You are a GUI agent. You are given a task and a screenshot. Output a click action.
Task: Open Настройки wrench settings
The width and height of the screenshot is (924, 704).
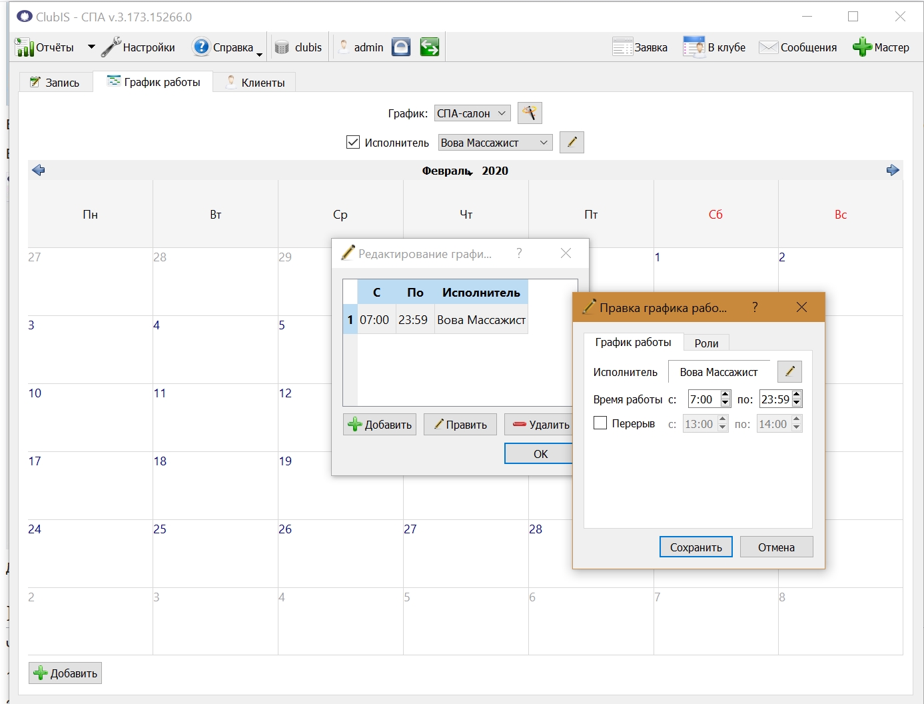tap(111, 47)
